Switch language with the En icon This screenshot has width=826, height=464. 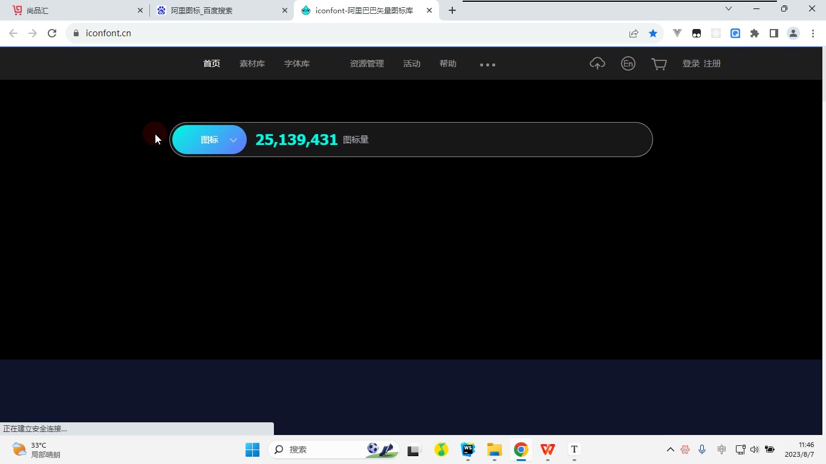click(x=628, y=63)
